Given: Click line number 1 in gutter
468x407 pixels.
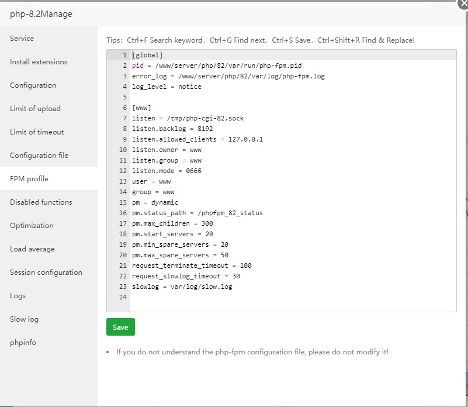Looking at the screenshot, I should point(124,55).
